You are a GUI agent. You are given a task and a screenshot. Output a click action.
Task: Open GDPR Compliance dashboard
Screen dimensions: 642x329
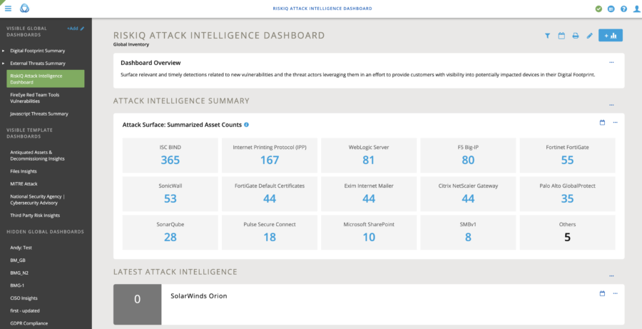tap(29, 323)
